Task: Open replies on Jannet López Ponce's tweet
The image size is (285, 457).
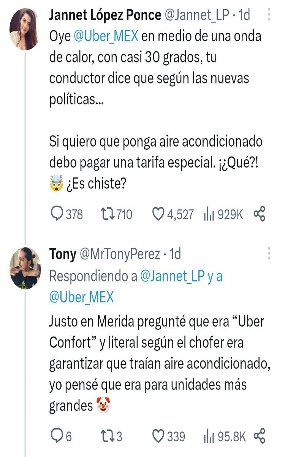Action: (66, 214)
